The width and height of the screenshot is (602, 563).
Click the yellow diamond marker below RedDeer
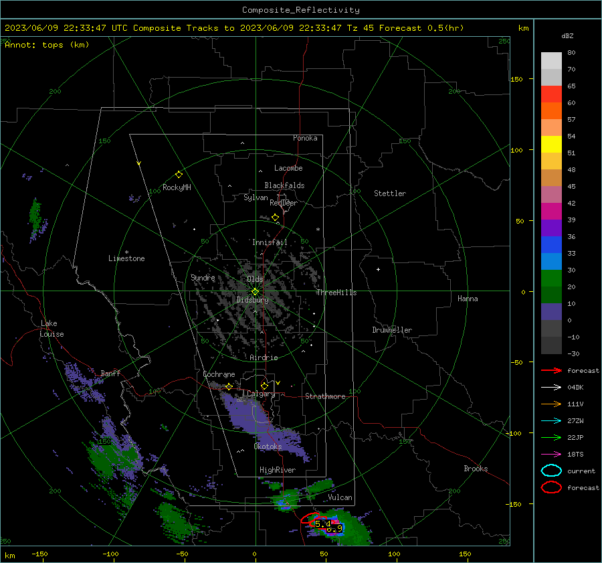[275, 218]
